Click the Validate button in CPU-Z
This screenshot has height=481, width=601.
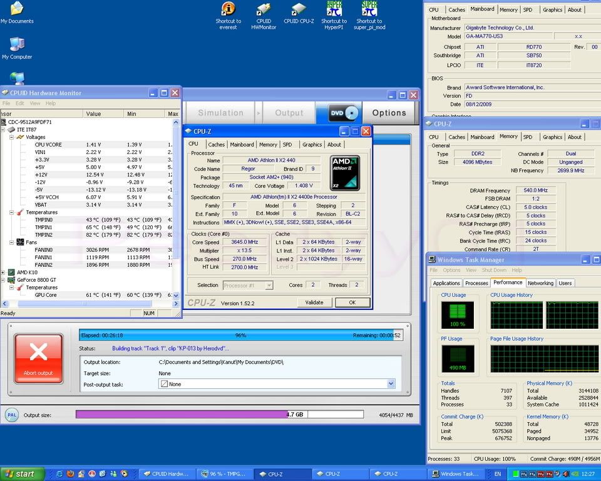[x=314, y=303]
